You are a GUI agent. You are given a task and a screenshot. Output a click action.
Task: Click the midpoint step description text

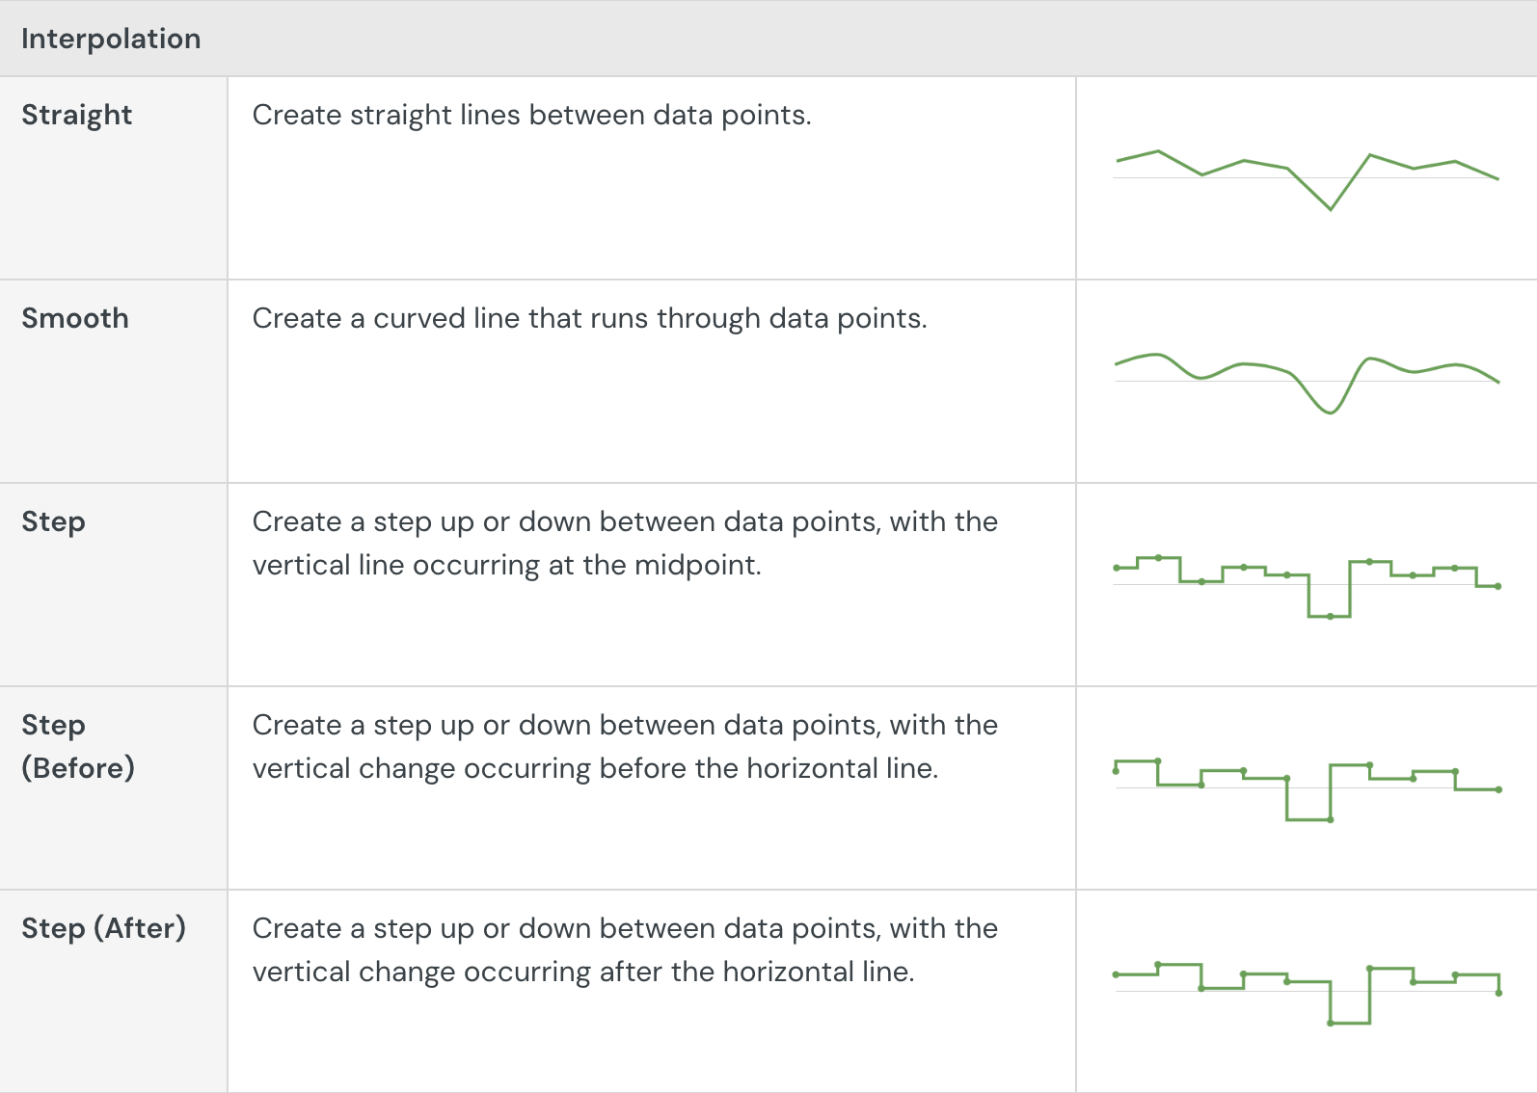(x=625, y=543)
